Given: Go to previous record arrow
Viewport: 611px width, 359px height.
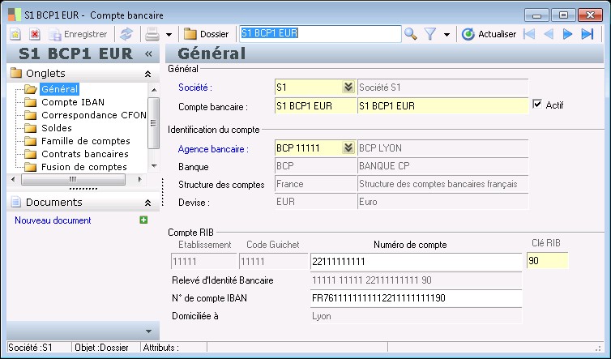Looking at the screenshot, I should pos(549,34).
